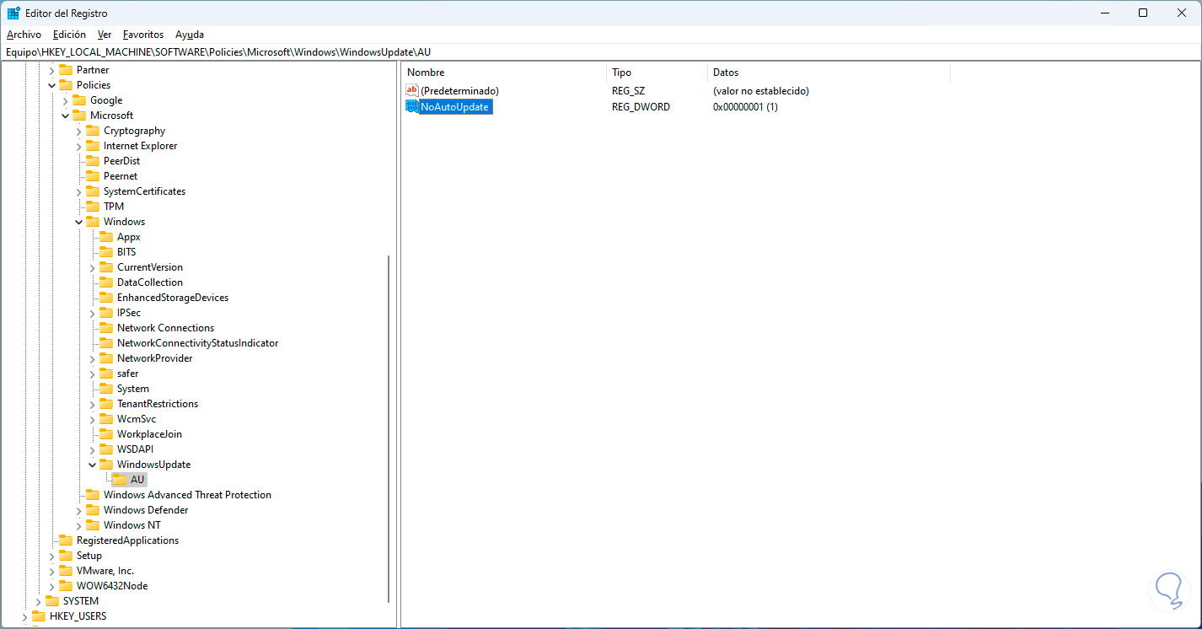Screen dimensions: 1202x629
Task: Click the Peernet folder icon
Action: tap(93, 176)
